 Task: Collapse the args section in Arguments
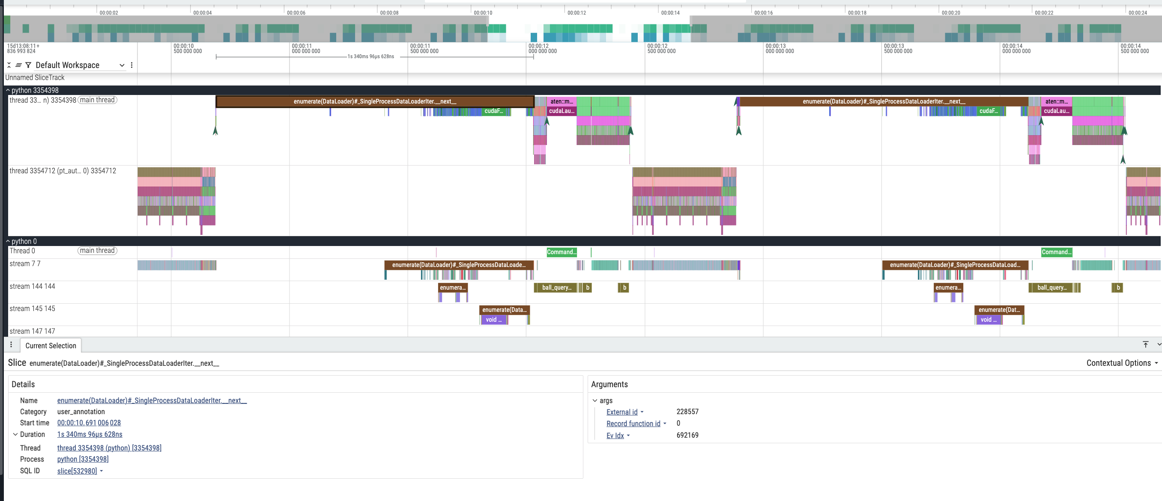tap(595, 400)
